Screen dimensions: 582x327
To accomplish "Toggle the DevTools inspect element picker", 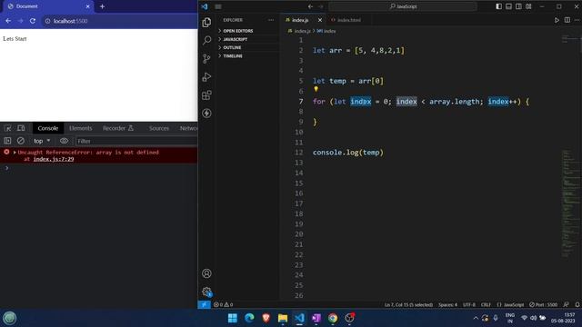I will tap(8, 128).
